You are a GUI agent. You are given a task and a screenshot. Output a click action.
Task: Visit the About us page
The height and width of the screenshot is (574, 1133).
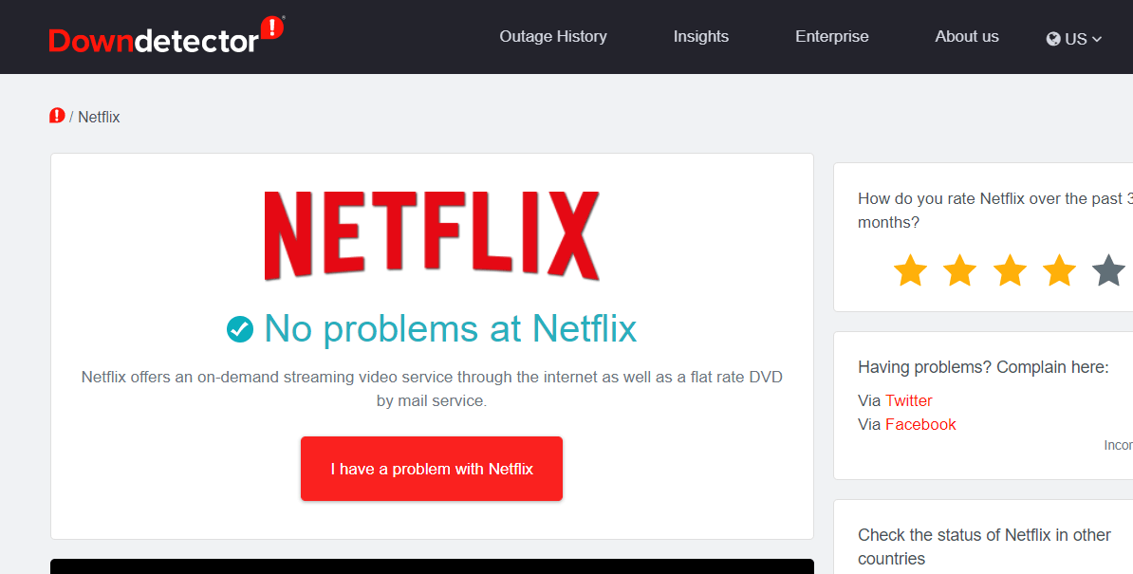click(x=967, y=37)
